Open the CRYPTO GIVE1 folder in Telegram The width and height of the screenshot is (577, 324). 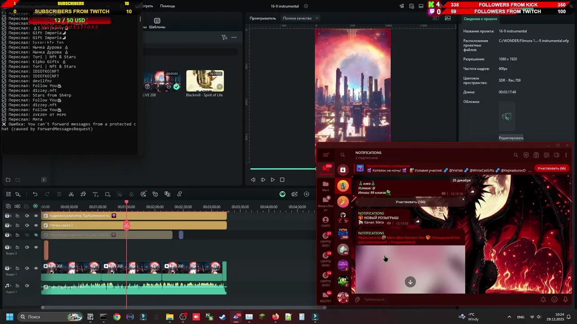coord(325,239)
